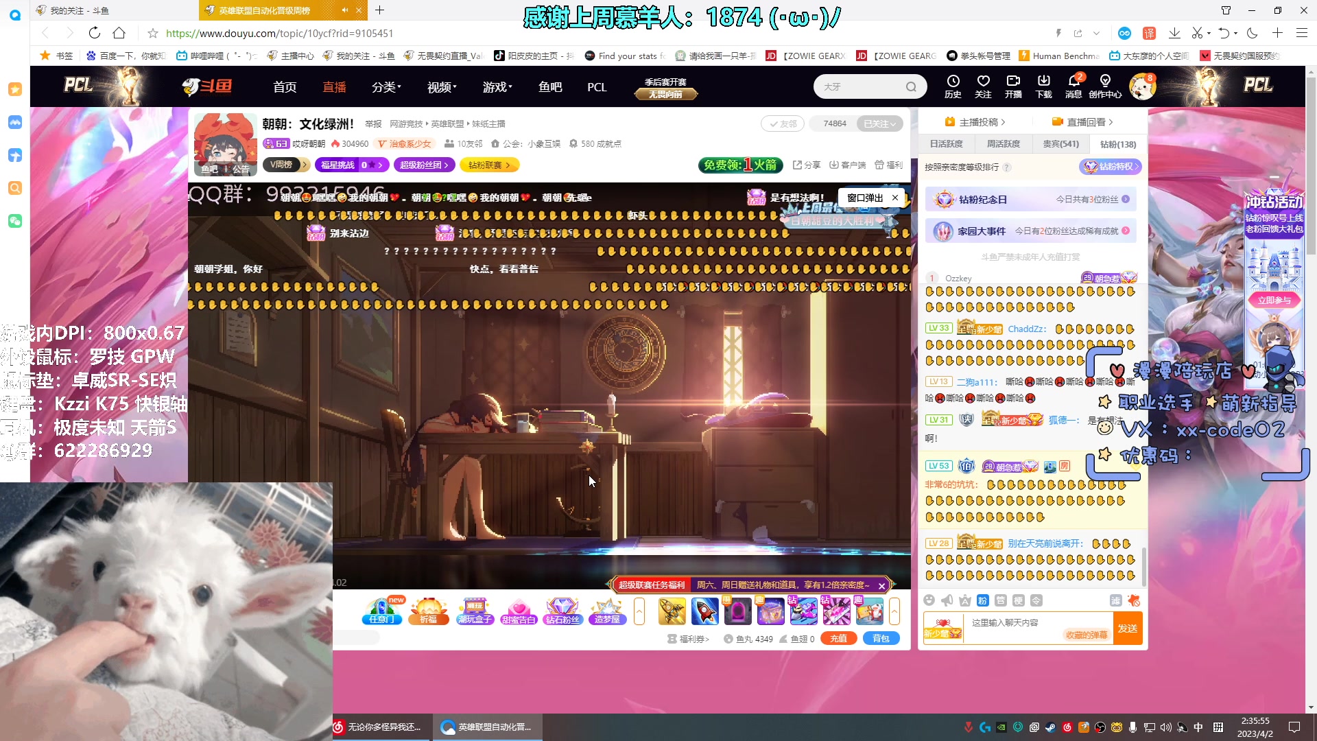The width and height of the screenshot is (1317, 741).
Task: Open the 鱼吧 menu item
Action: [550, 87]
